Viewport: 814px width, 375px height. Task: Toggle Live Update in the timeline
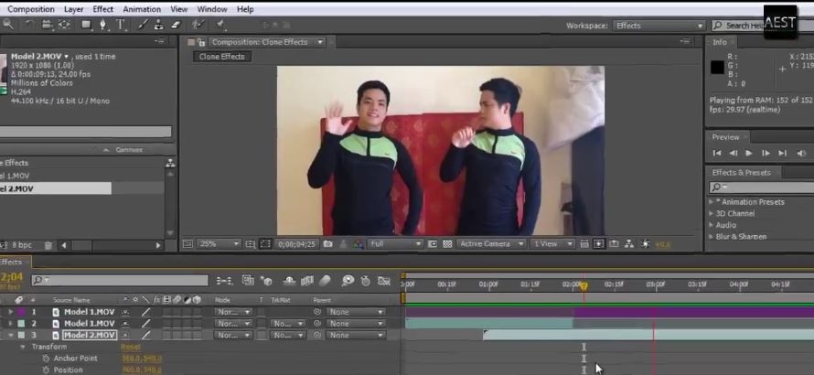(x=248, y=281)
